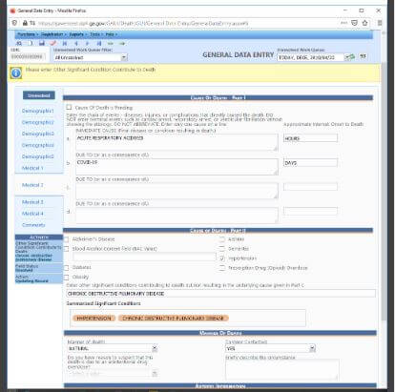
Task: Select the Medical 2 tab
Action: click(x=32, y=185)
